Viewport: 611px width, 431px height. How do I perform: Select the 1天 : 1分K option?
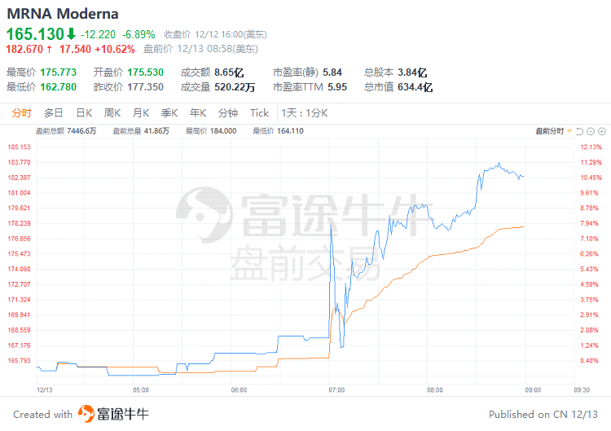pos(305,113)
